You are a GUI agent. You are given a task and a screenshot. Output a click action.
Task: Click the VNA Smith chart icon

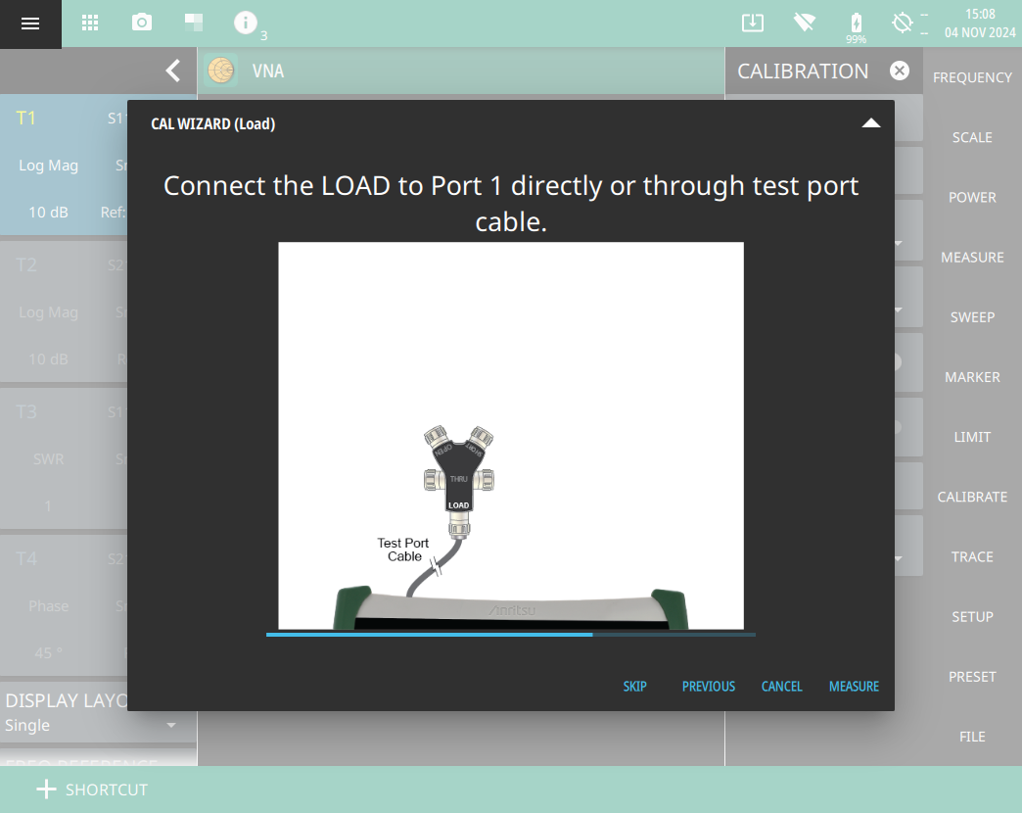[x=220, y=71]
